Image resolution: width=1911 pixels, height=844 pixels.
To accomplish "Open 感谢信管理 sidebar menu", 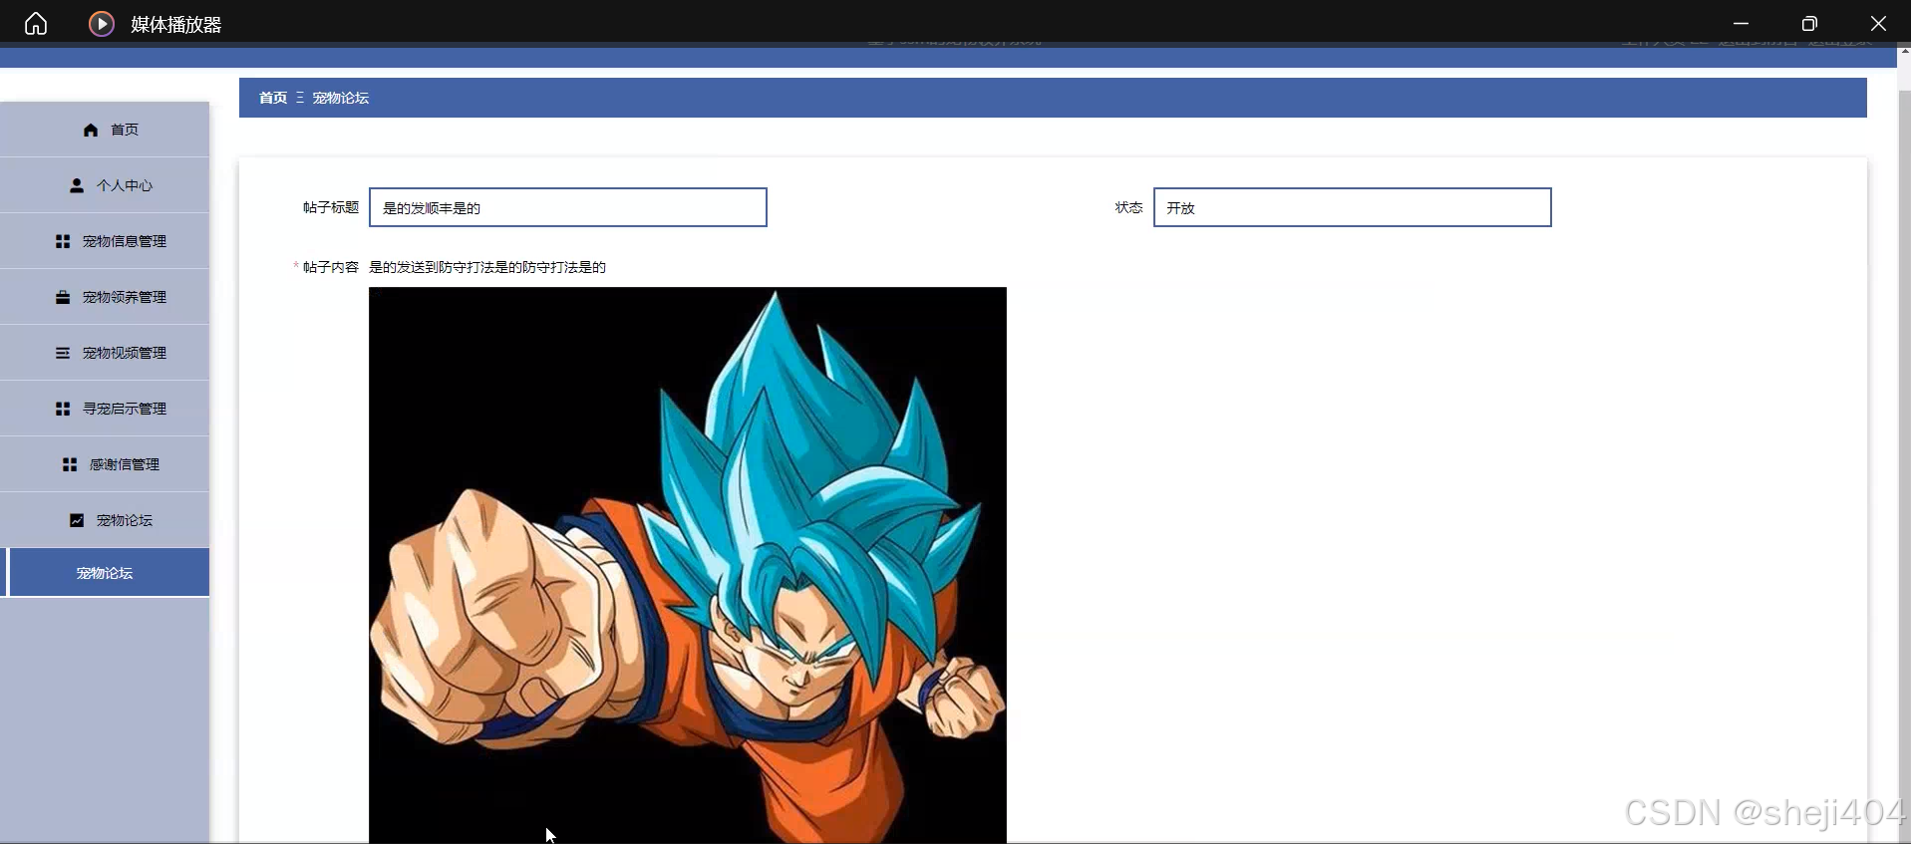I will click(105, 464).
